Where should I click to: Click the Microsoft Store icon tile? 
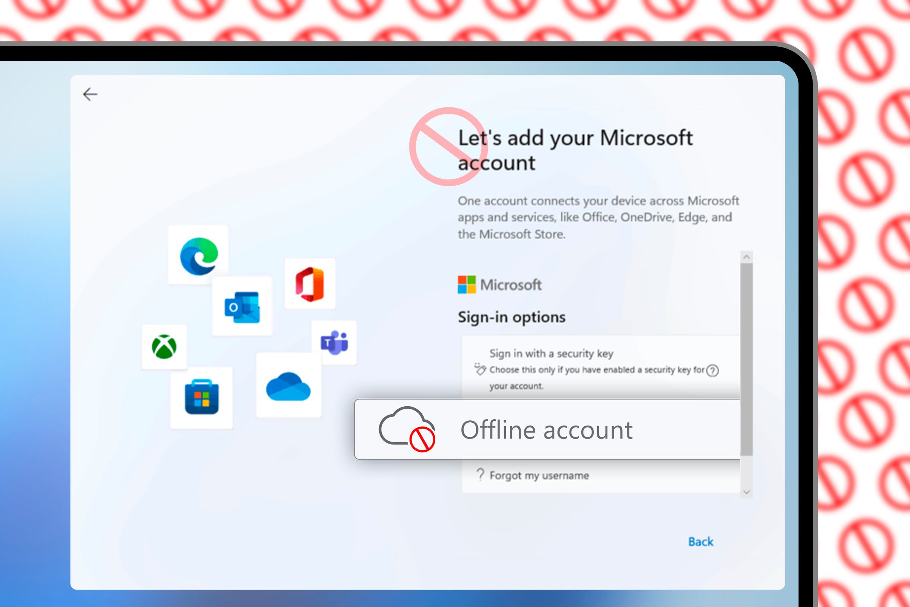[x=202, y=398]
